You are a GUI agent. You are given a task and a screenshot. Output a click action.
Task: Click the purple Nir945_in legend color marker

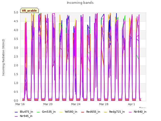click(16, 116)
